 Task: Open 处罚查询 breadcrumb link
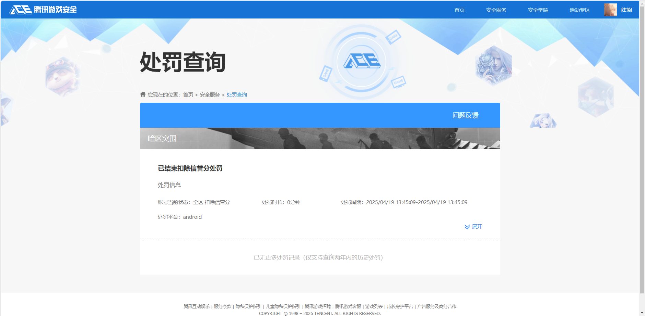[x=237, y=94]
